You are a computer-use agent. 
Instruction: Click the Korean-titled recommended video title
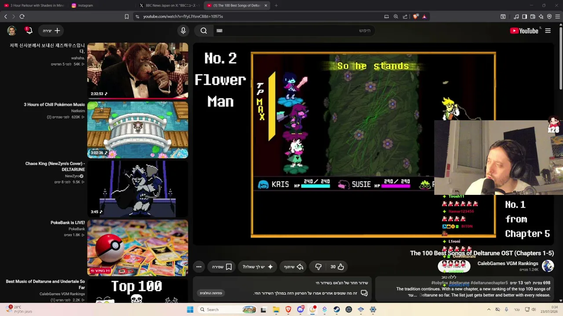pyautogui.click(x=47, y=48)
